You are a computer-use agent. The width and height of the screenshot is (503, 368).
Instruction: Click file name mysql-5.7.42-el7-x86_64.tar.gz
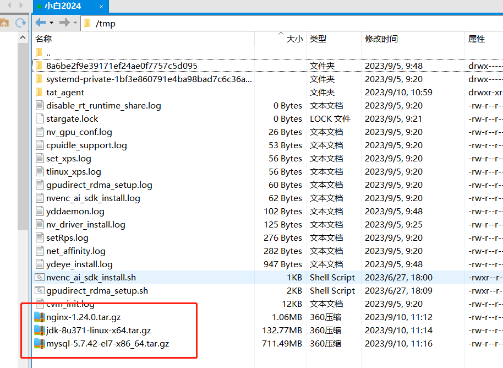coord(107,344)
